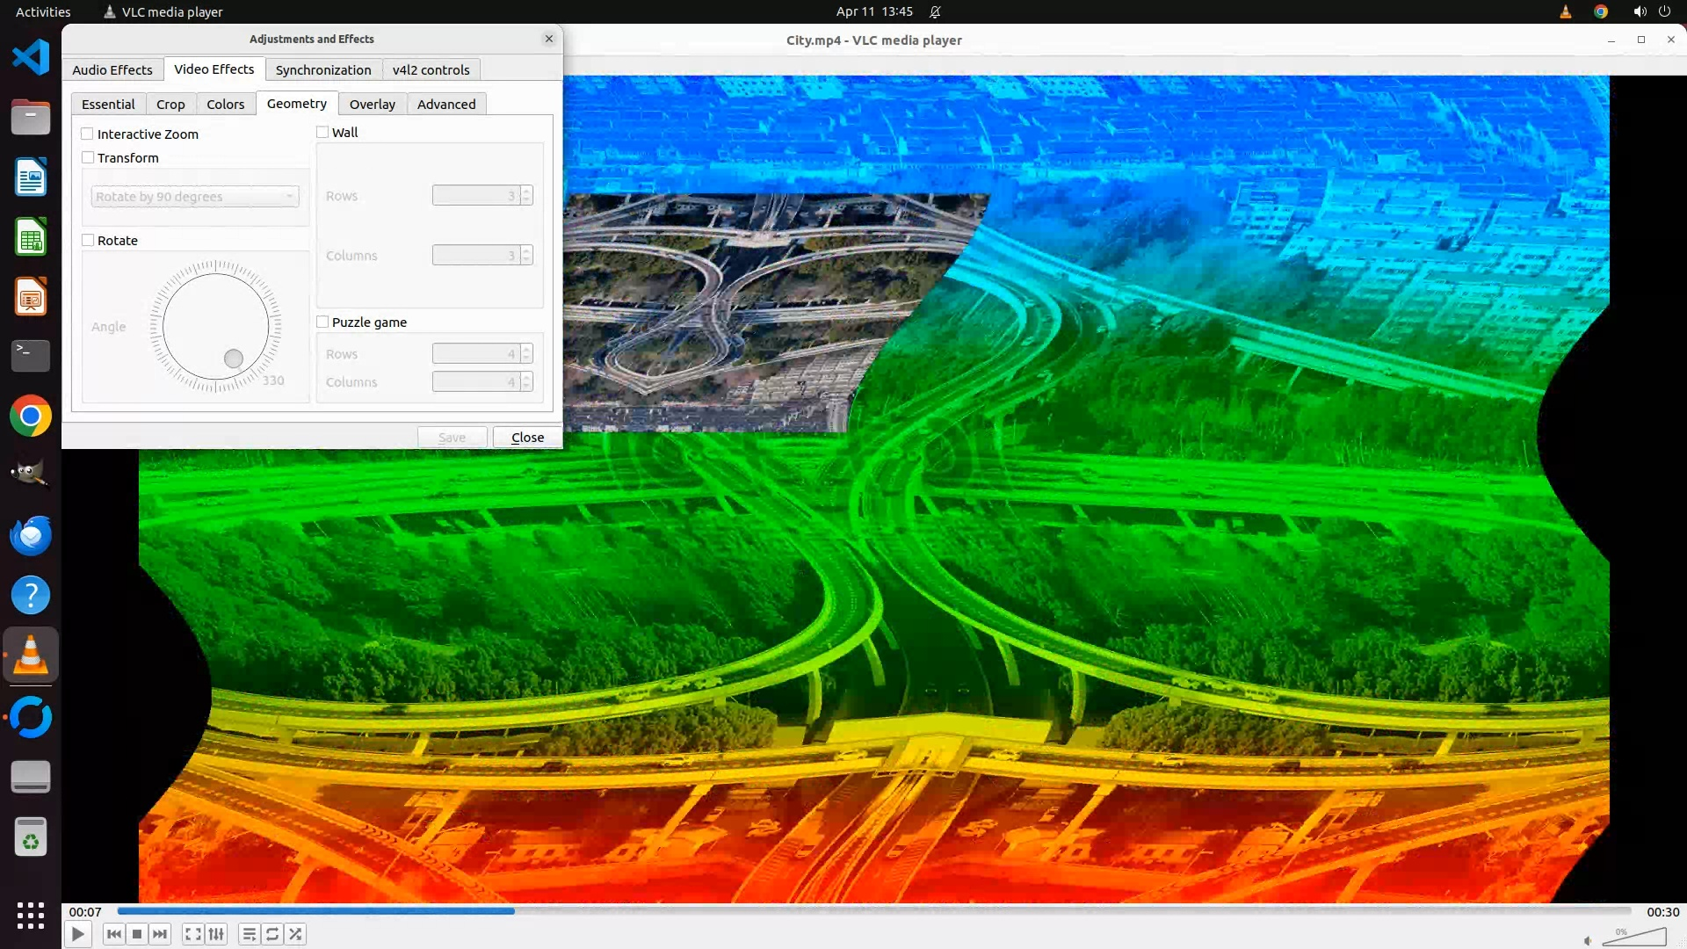The image size is (1687, 949).
Task: Enable the Interactive Zoom checkbox
Action: point(88,134)
